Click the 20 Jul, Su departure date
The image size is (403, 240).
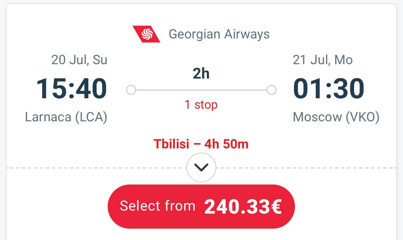(79, 60)
